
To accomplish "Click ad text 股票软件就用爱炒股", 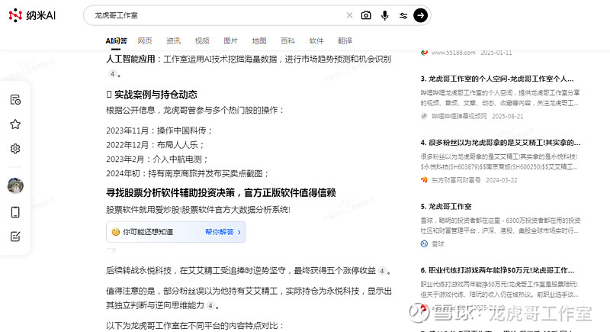I will pos(198,210).
